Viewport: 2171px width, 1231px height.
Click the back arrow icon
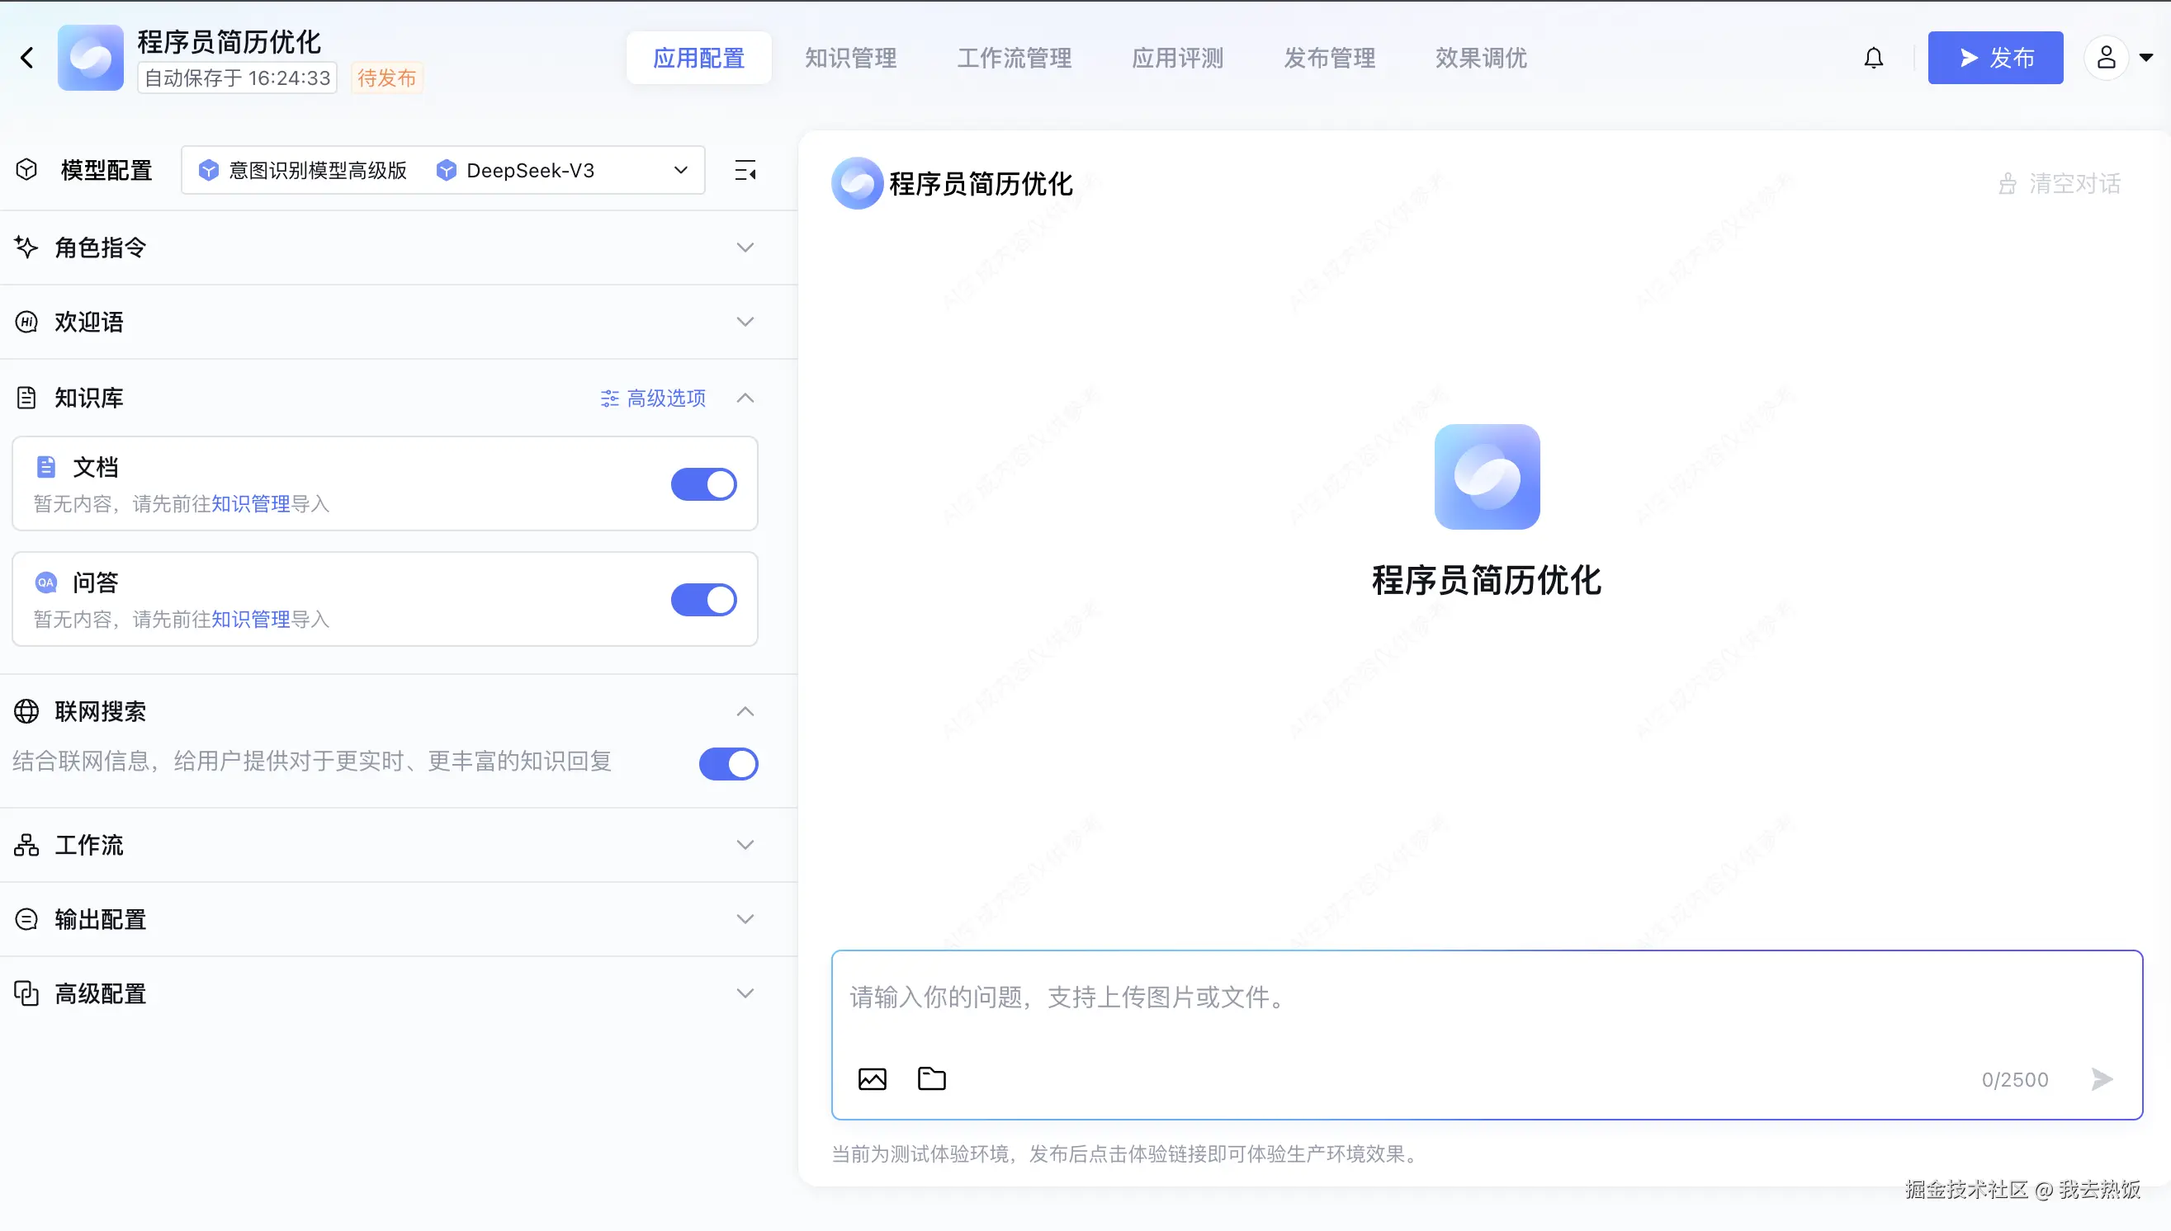pyautogui.click(x=27, y=58)
